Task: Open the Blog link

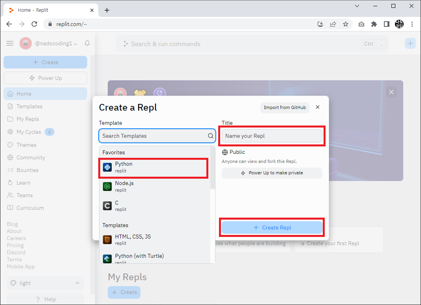Action: coord(12,224)
